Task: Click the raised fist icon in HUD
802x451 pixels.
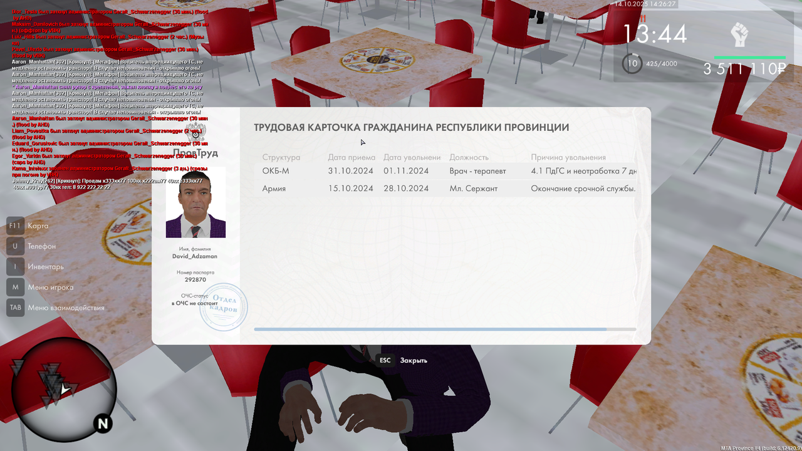Action: click(740, 36)
